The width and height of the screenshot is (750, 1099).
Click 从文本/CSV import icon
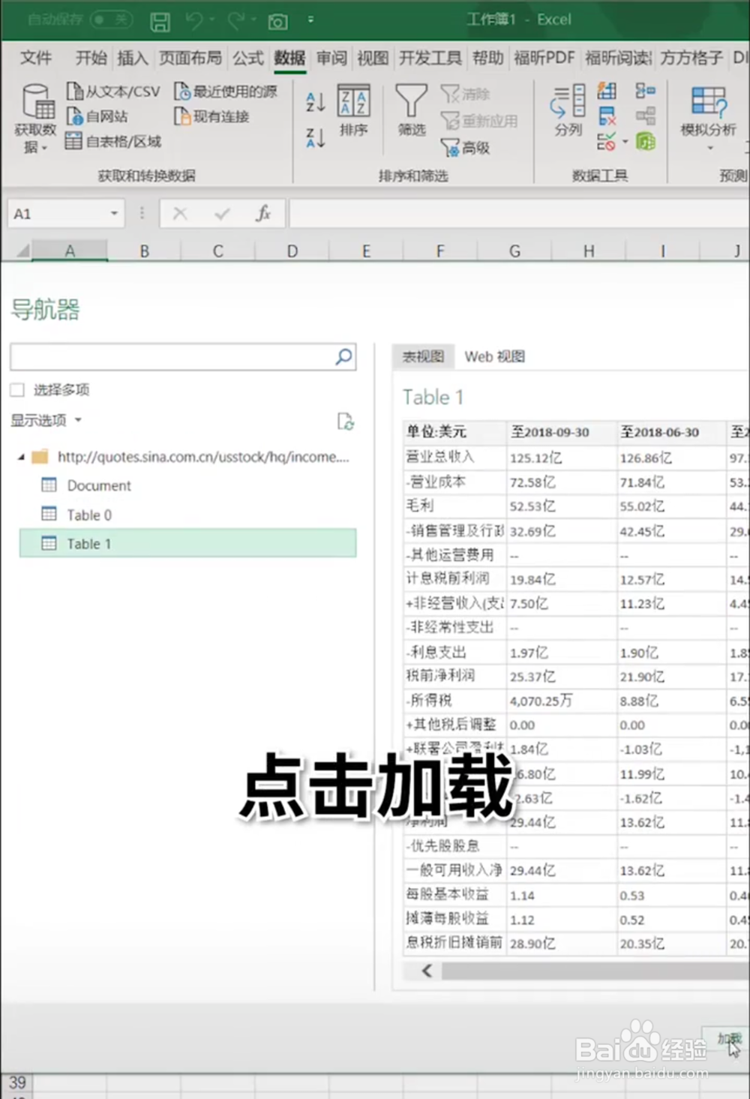[x=112, y=92]
